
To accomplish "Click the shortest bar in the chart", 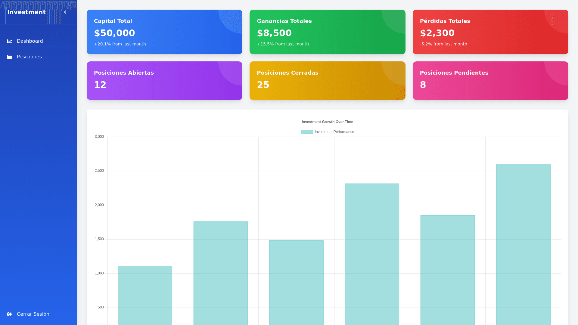I will [145, 295].
